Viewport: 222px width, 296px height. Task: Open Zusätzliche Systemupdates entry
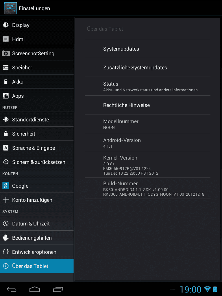point(147,67)
